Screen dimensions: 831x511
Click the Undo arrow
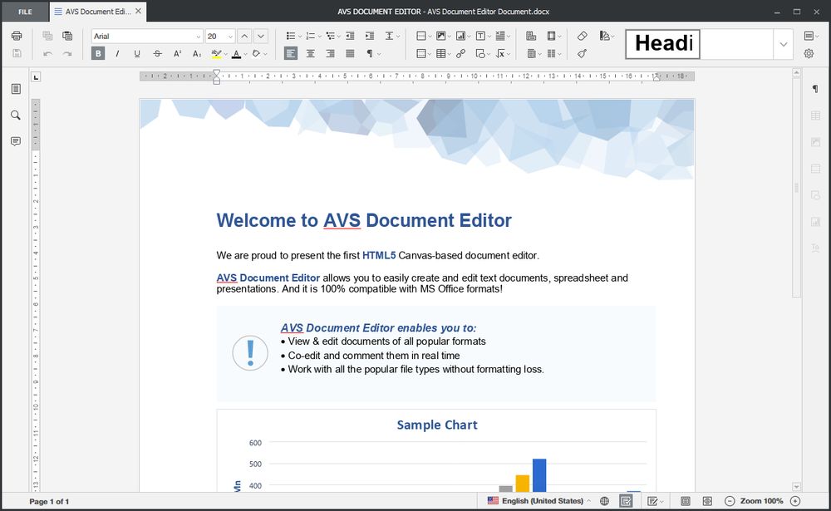(47, 53)
